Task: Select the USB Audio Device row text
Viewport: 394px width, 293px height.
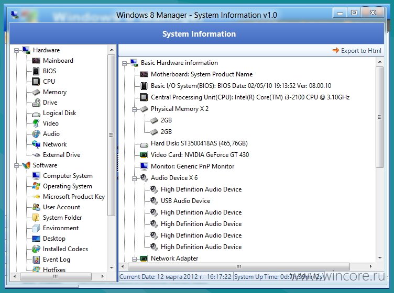Action: pyautogui.click(x=185, y=201)
